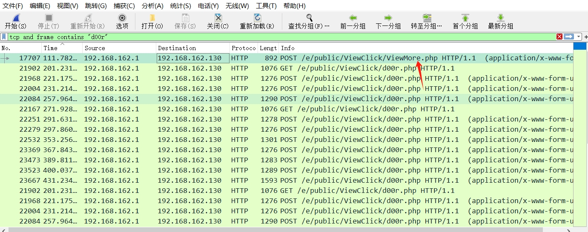The width and height of the screenshot is (588, 232).
Task: Sort by the Time column header
Action: [x=62, y=48]
